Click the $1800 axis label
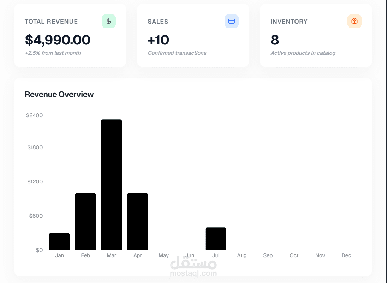The image size is (387, 283). (35, 147)
